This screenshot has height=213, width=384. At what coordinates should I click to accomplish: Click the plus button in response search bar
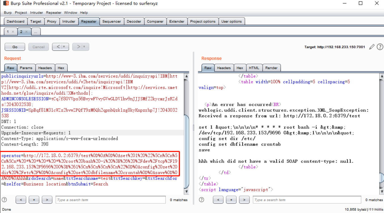pos(231,200)
